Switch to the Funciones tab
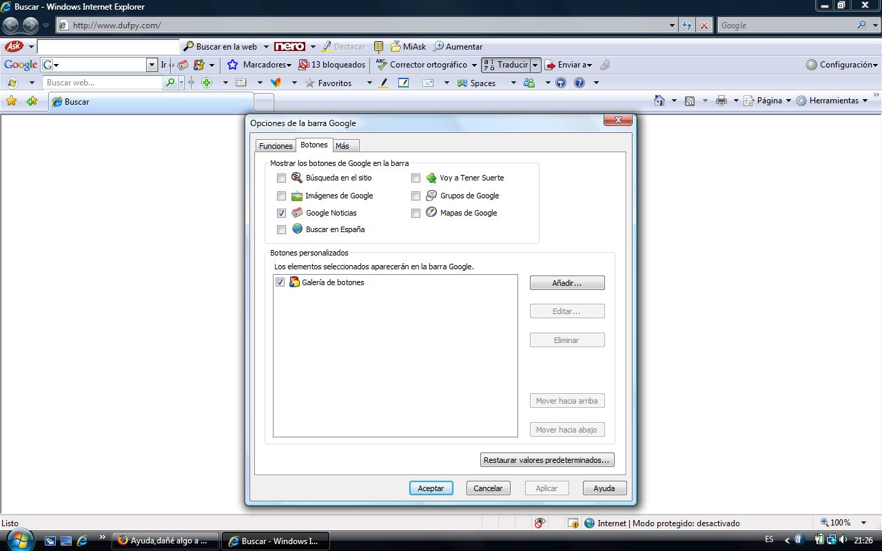This screenshot has height=551, width=882. click(x=276, y=146)
